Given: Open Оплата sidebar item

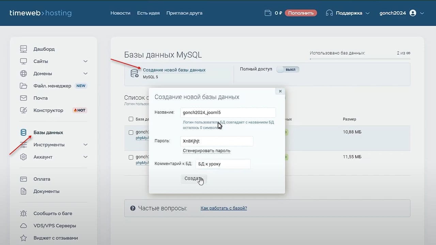Looking at the screenshot, I should (x=42, y=179).
